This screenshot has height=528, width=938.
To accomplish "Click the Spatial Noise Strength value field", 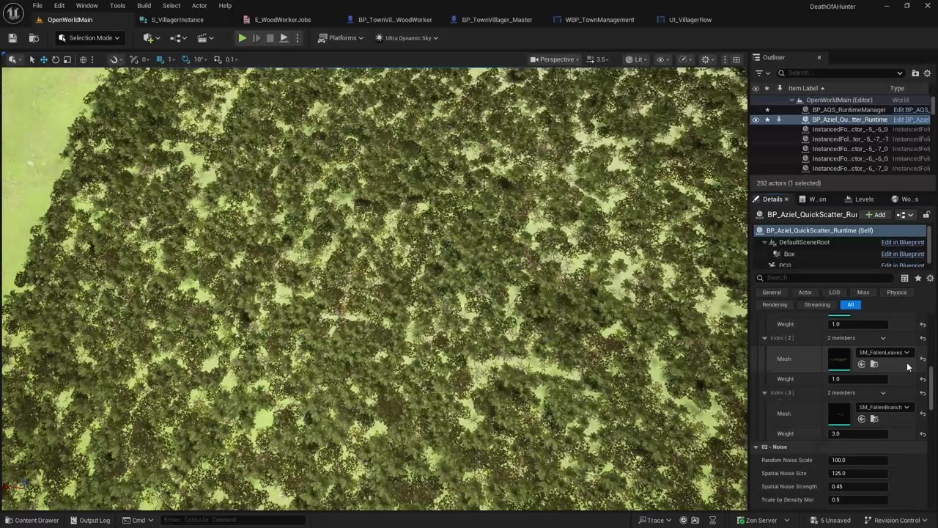I will pyautogui.click(x=858, y=487).
